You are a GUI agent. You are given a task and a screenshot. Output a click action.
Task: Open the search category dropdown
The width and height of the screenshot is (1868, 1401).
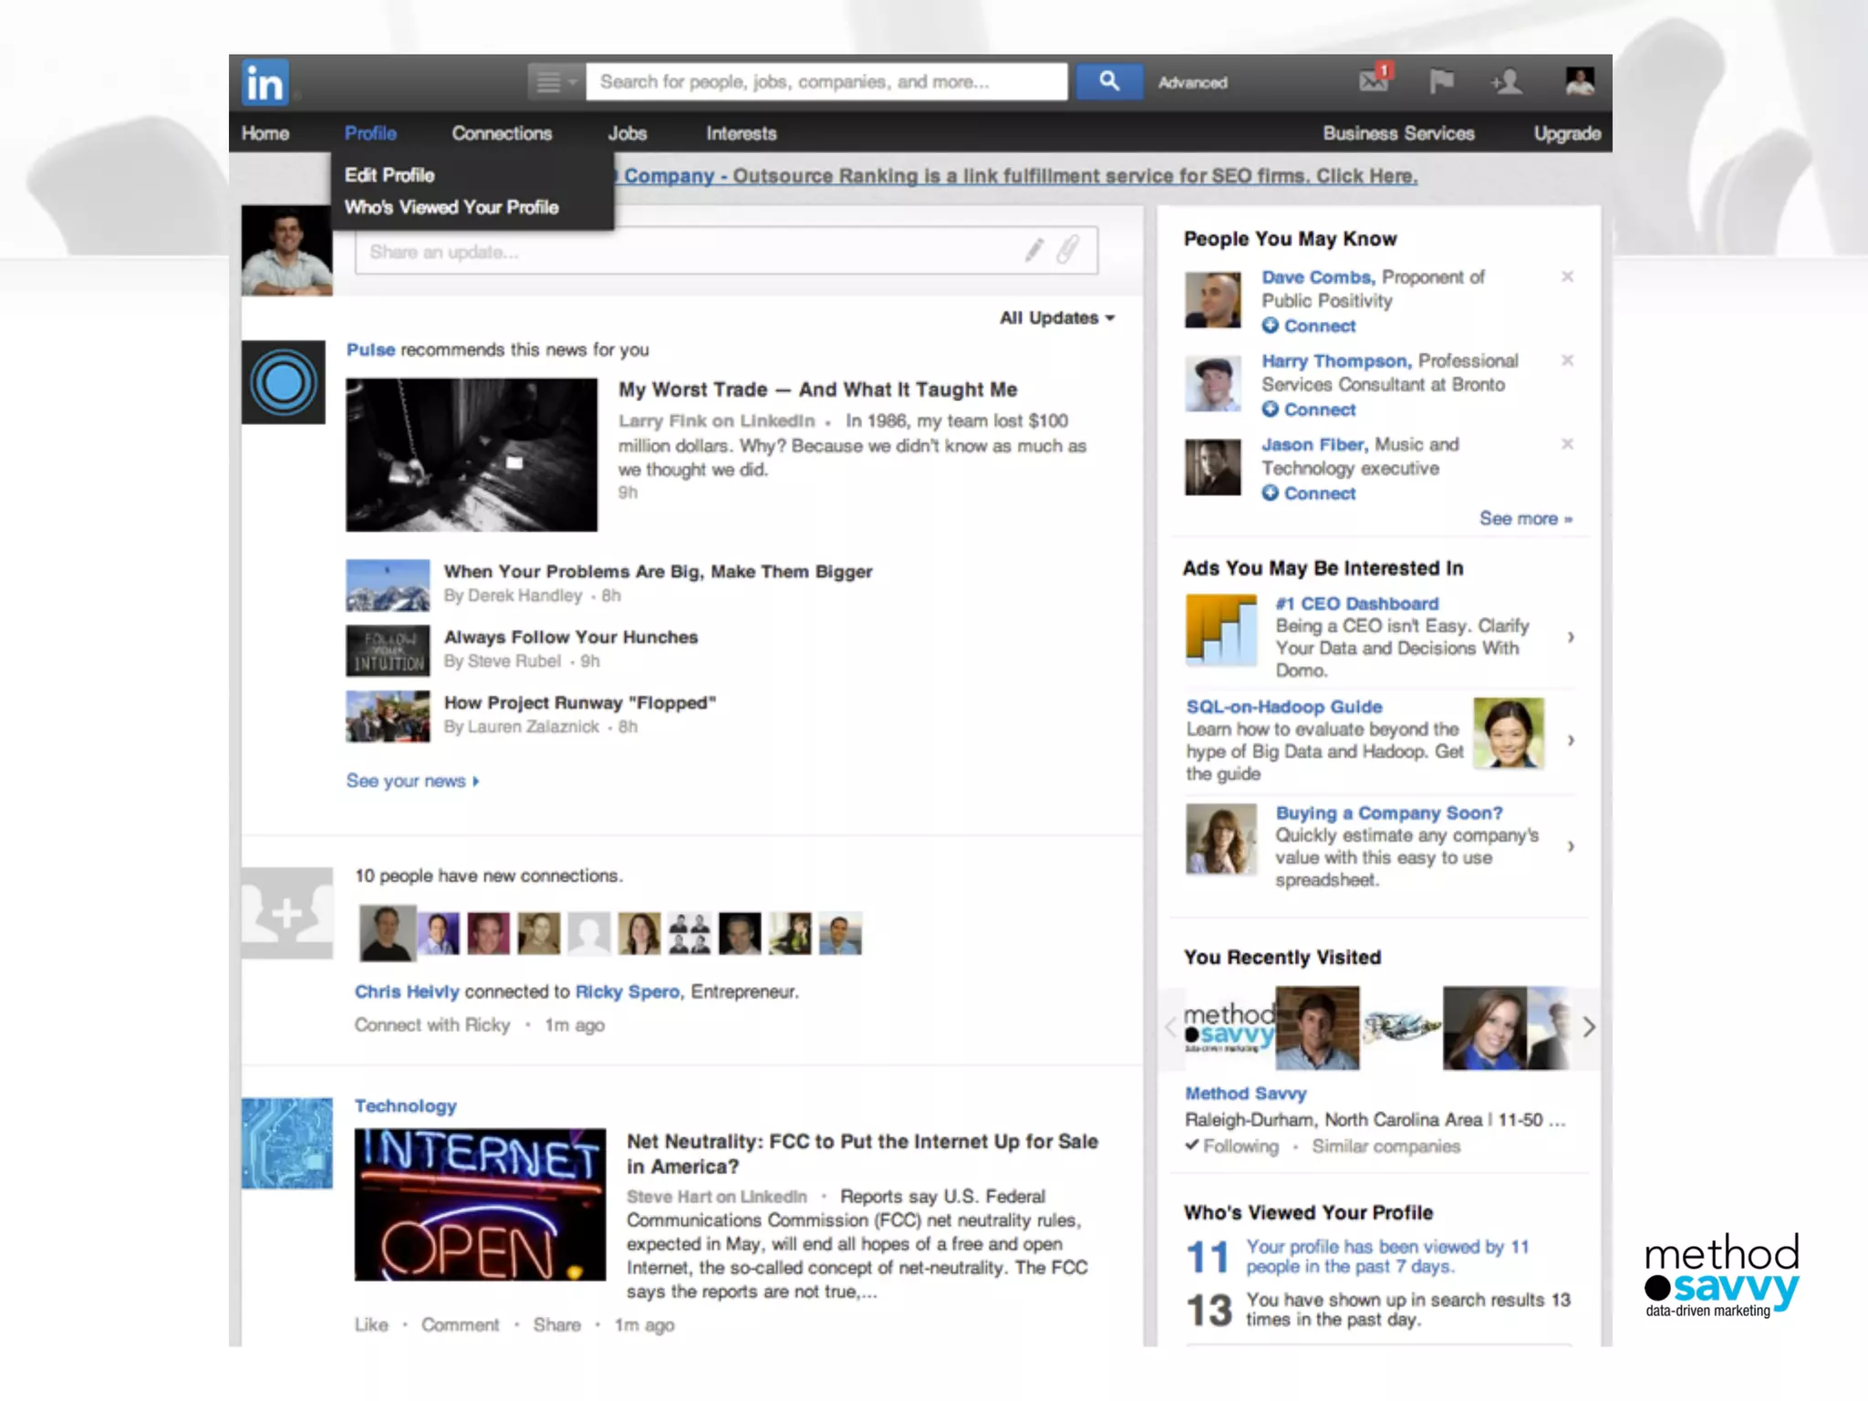[x=555, y=82]
